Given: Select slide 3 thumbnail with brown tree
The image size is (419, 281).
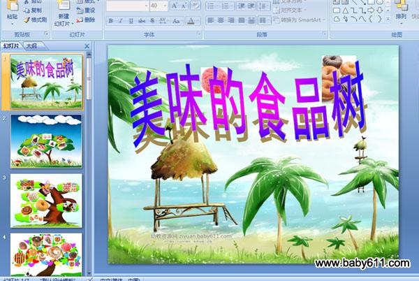Looking at the screenshot, I should [46, 201].
